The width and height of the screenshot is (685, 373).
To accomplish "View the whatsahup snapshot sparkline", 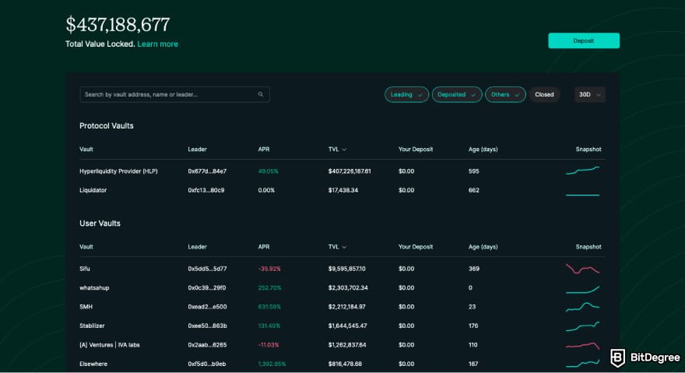I will (583, 289).
